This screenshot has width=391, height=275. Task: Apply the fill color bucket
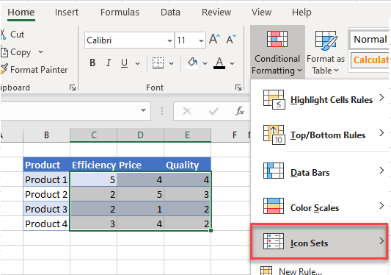192,63
